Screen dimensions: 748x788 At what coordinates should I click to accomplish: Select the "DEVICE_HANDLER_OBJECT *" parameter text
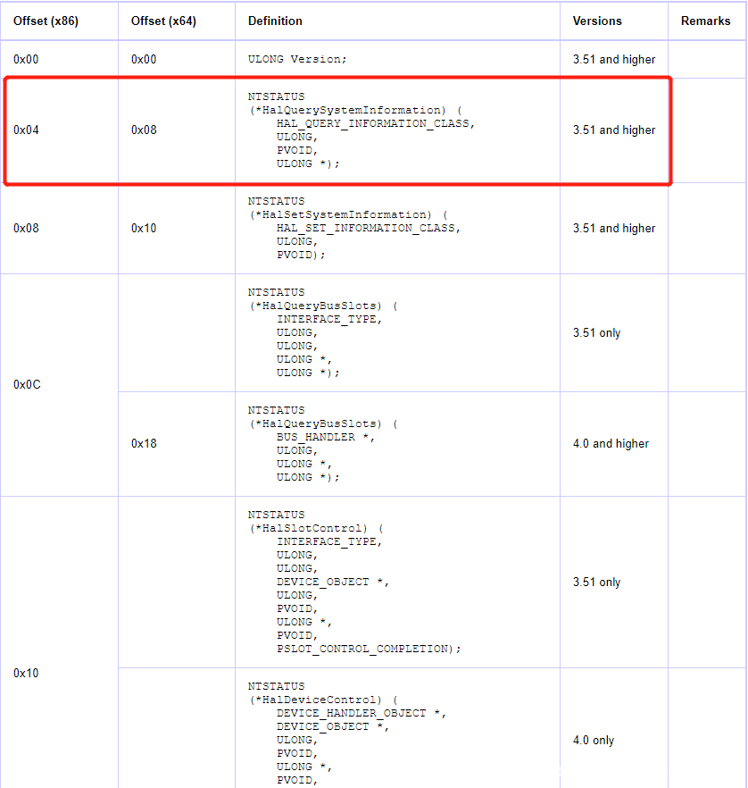(357, 713)
